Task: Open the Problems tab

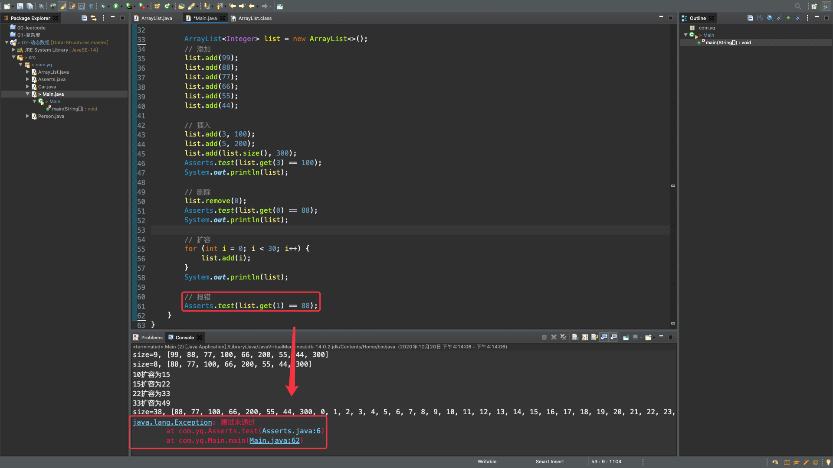Action: tap(148, 338)
